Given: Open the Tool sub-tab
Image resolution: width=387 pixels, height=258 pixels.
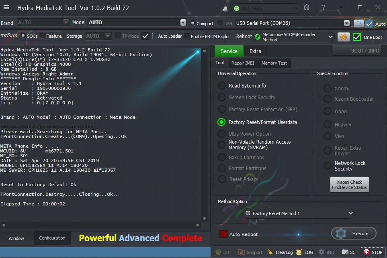Looking at the screenshot, I should click(x=219, y=63).
